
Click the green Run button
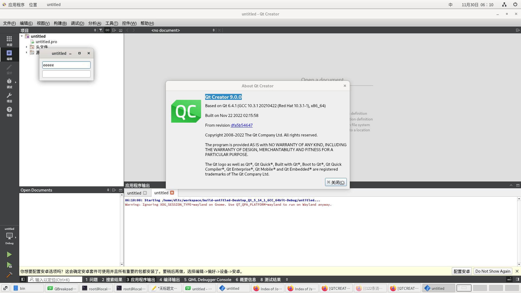click(x=9, y=254)
